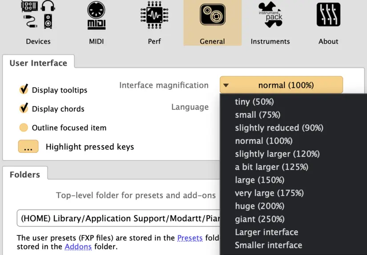Disable the Display tooltips checkbox
Viewport: 367px width, 255px height.
(24, 90)
